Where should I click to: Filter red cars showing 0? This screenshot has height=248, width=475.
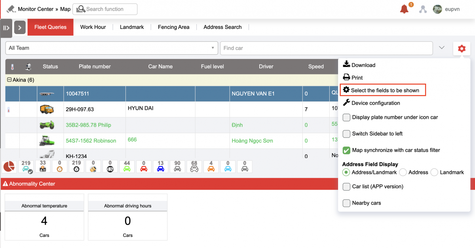tap(144, 166)
